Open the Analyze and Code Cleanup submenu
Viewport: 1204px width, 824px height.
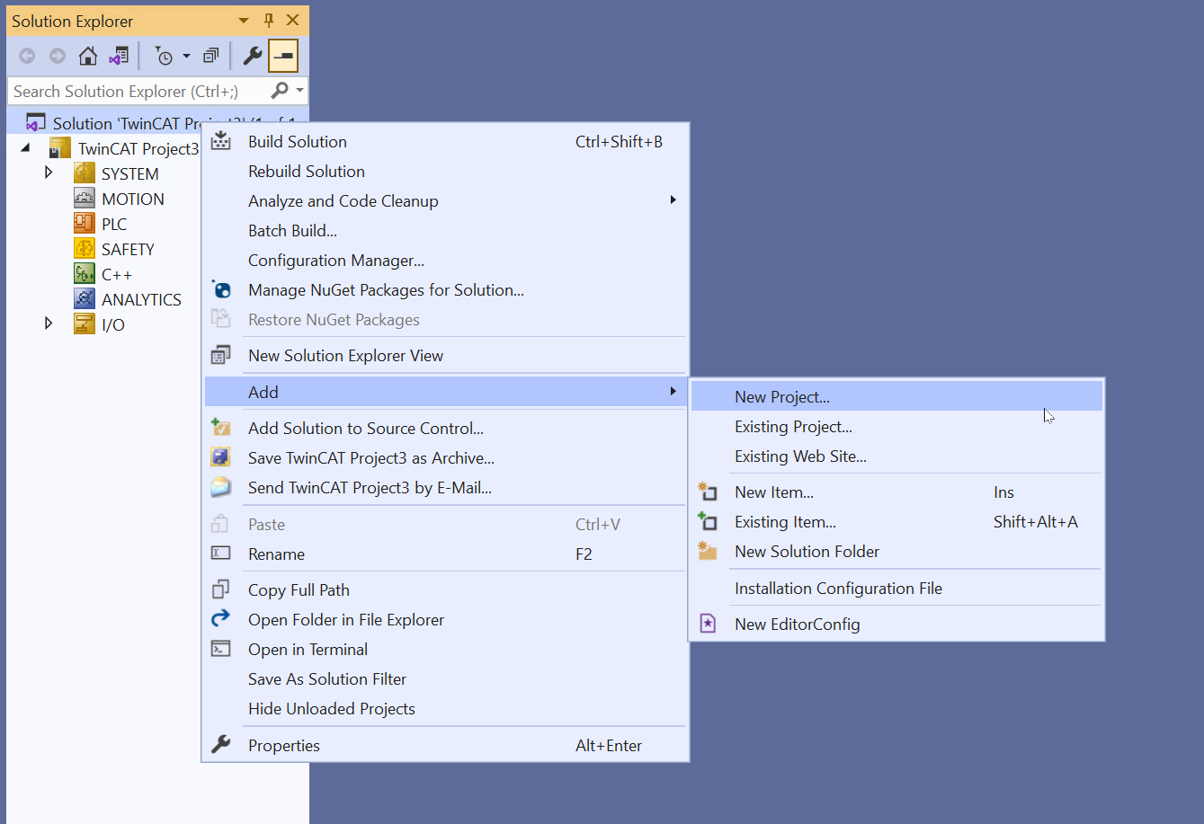[445, 200]
